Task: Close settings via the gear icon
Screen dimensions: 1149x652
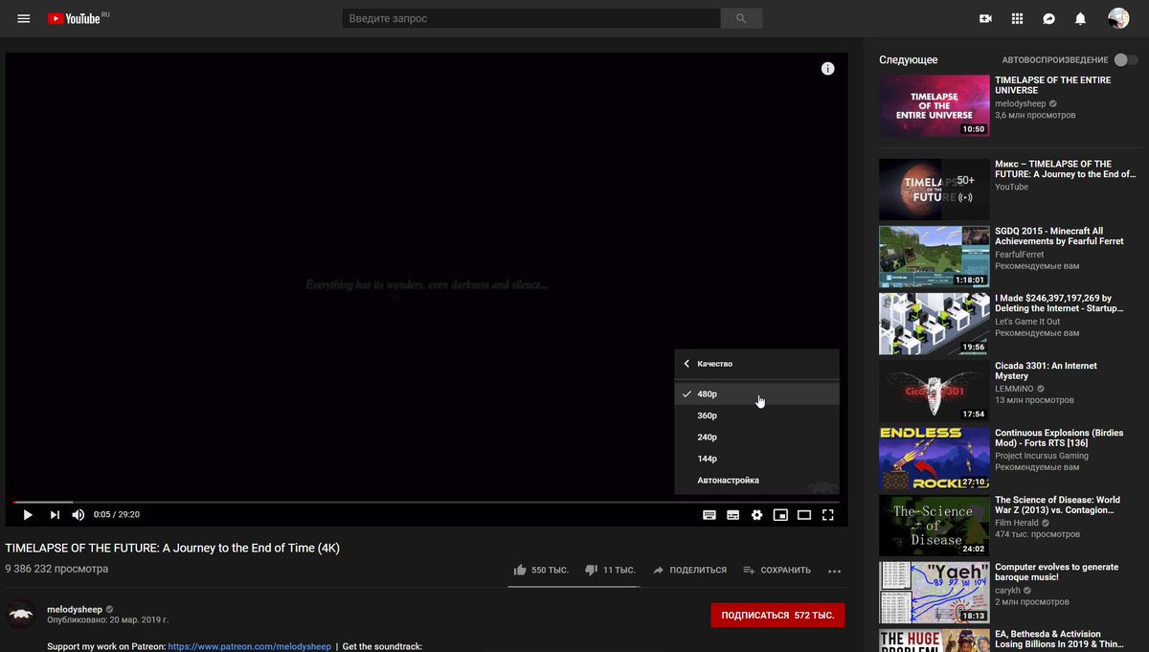Action: click(756, 515)
